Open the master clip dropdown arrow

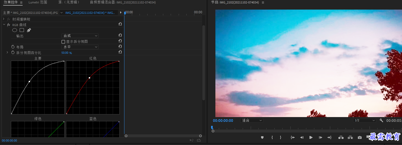point(61,13)
